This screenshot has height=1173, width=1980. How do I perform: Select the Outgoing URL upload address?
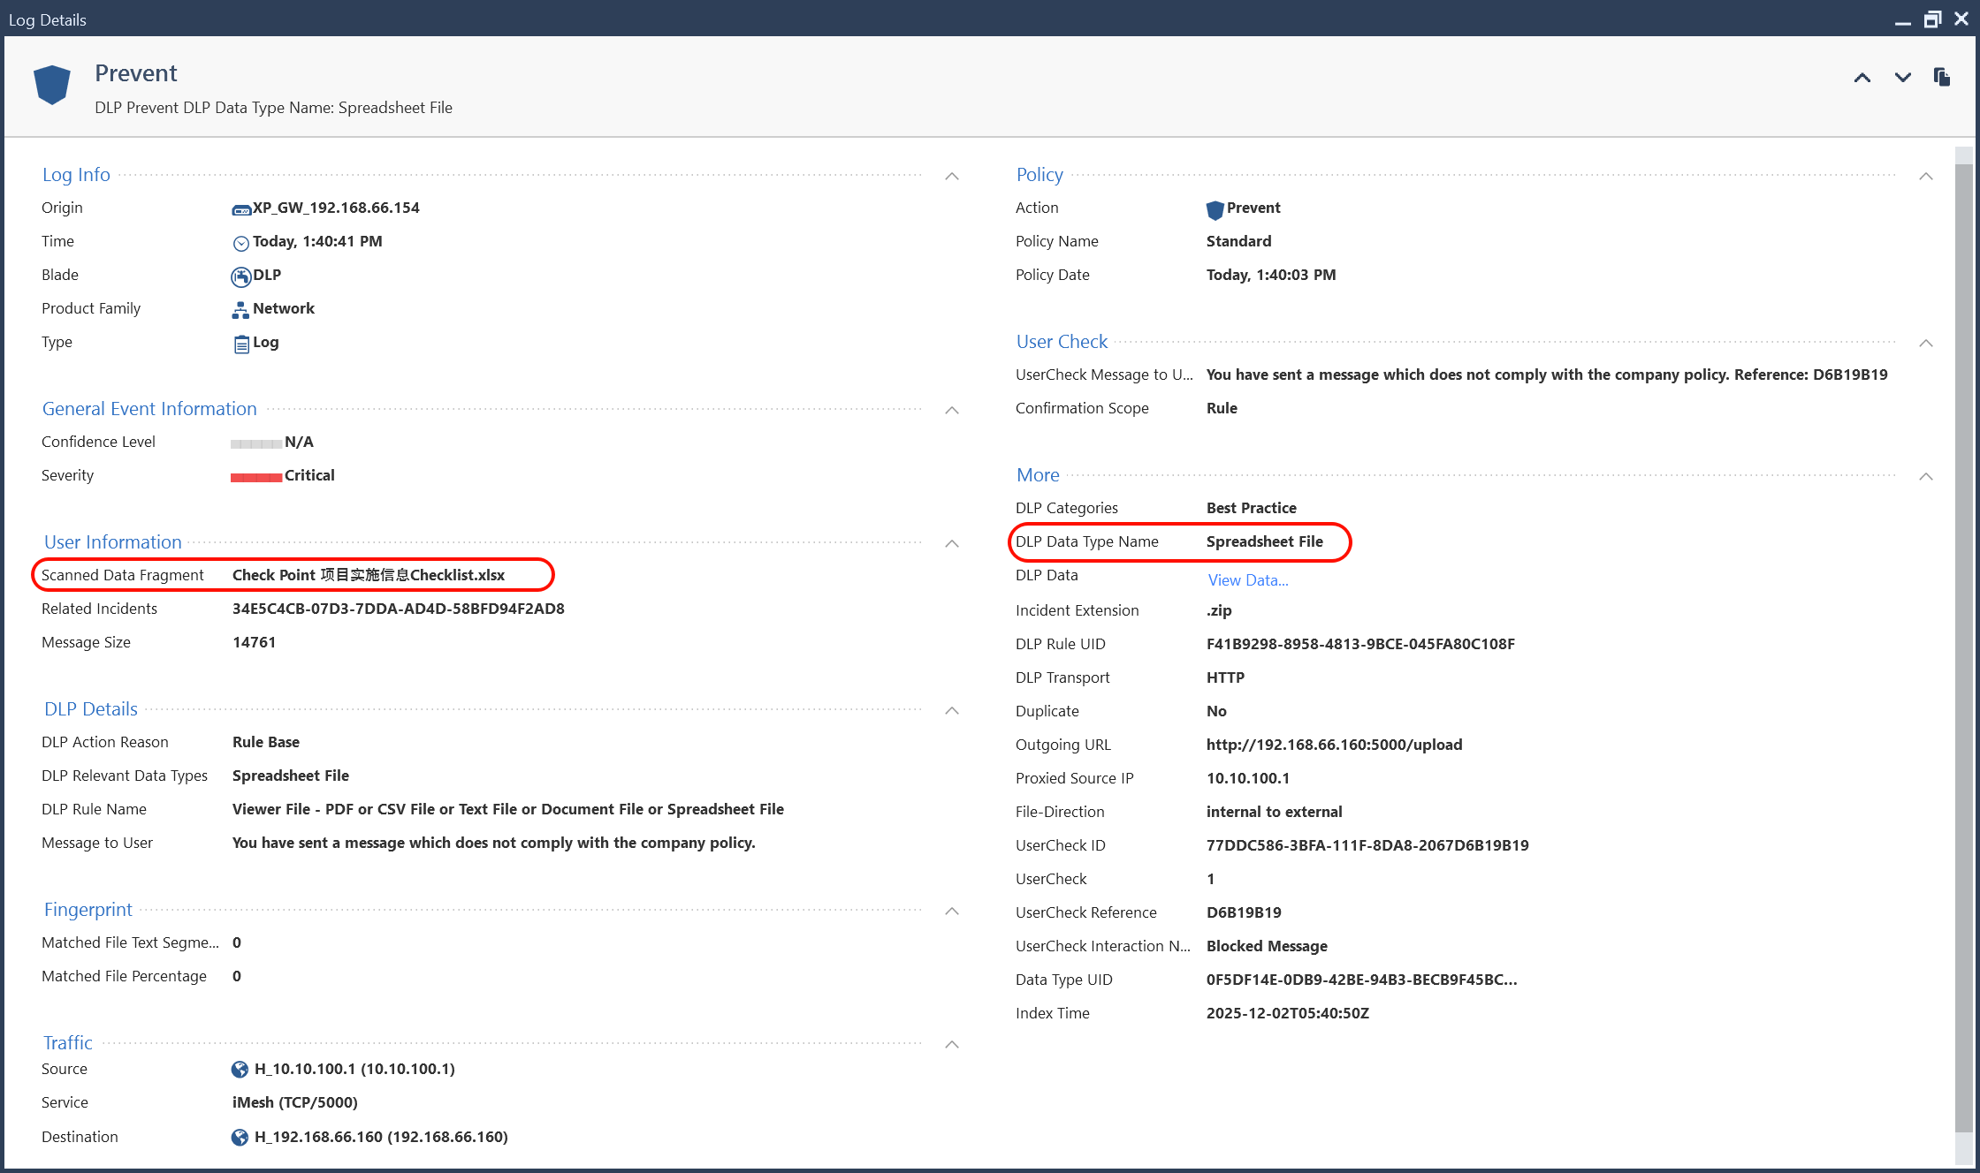click(1334, 745)
